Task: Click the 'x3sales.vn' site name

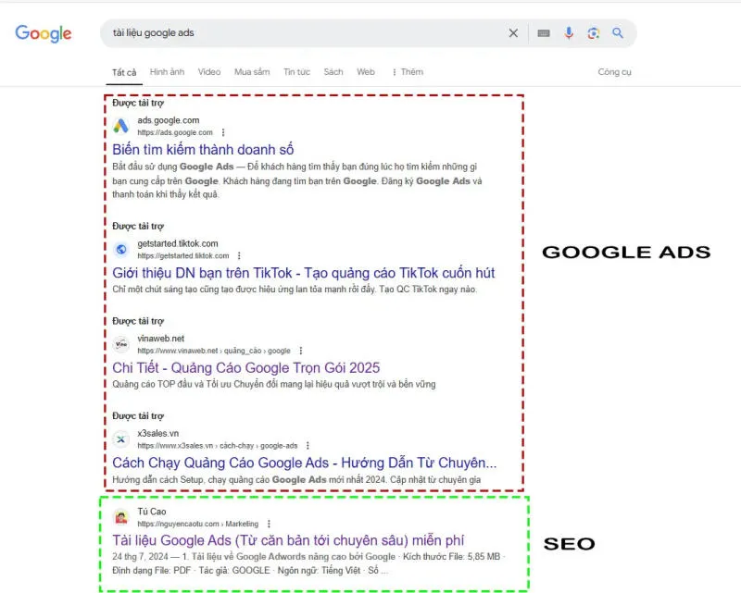Action: click(x=157, y=434)
